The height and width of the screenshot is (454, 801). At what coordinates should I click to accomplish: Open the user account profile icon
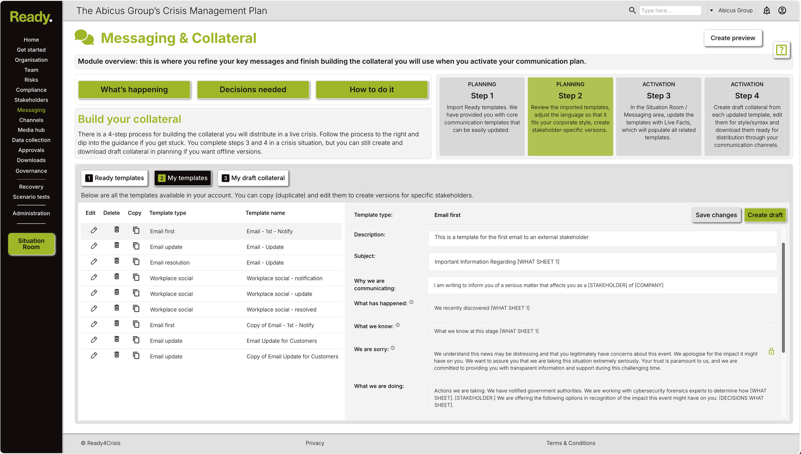(x=782, y=11)
